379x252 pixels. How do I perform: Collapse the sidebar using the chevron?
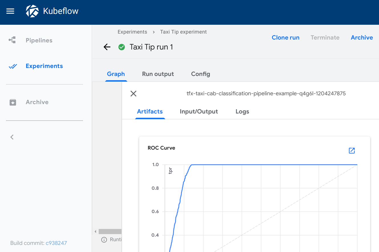point(12,137)
